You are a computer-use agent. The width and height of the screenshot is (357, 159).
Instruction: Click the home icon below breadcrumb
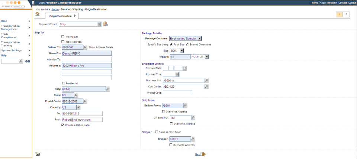click(x=38, y=14)
